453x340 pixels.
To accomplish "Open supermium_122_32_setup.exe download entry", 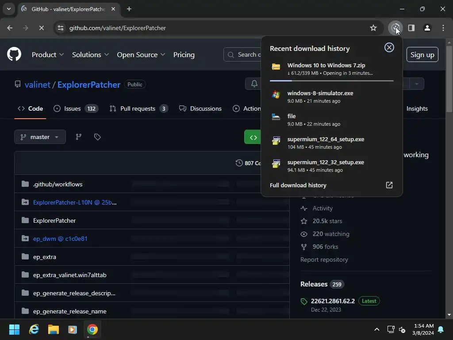I will pos(332,166).
